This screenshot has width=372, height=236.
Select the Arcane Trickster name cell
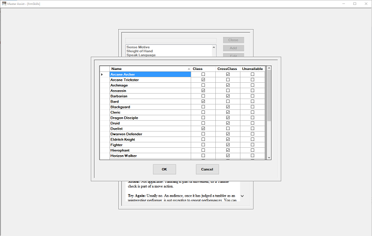coord(150,80)
